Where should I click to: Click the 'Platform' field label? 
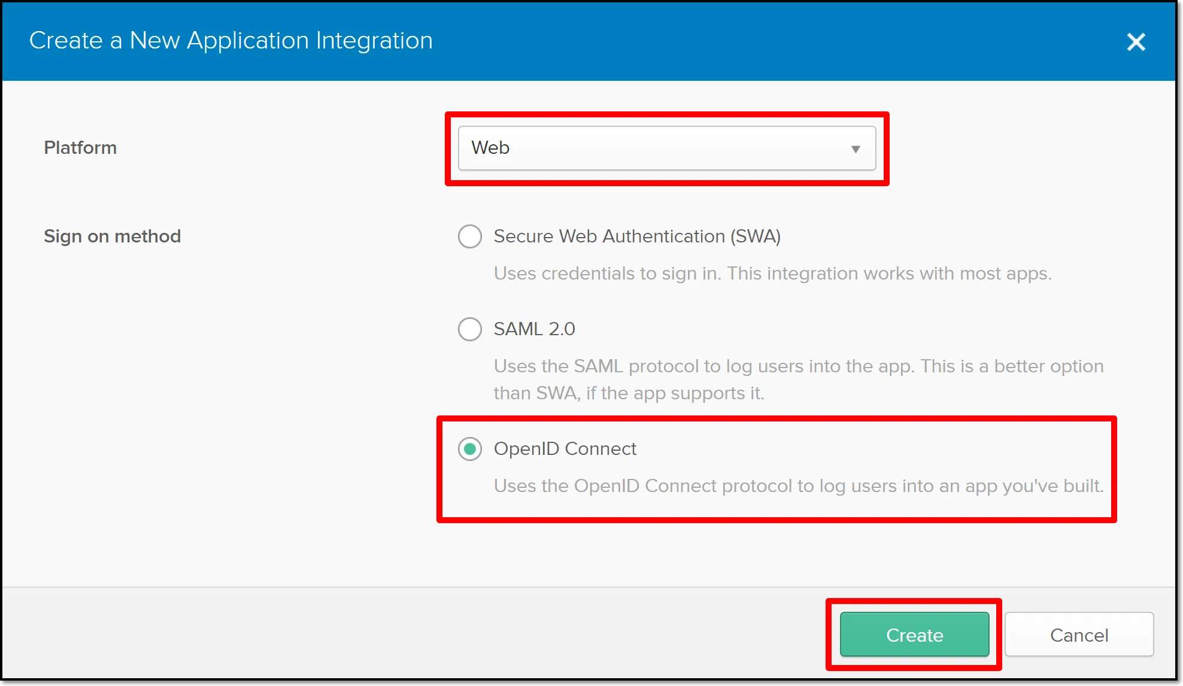tap(80, 148)
